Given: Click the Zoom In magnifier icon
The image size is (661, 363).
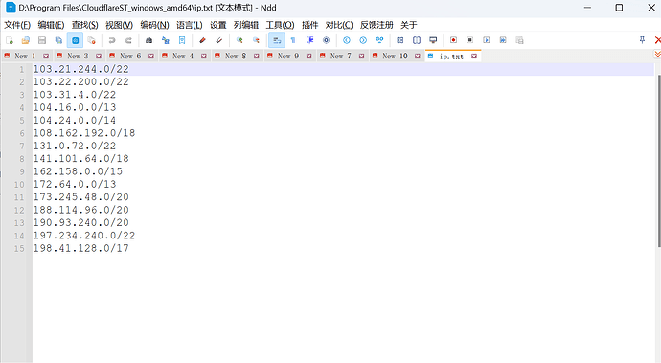Looking at the screenshot, I should pos(239,40).
